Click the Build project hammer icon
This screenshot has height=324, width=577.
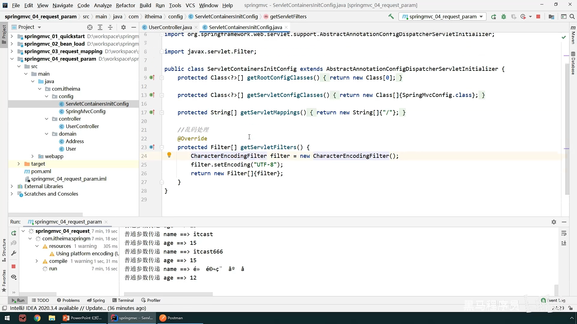tap(391, 16)
